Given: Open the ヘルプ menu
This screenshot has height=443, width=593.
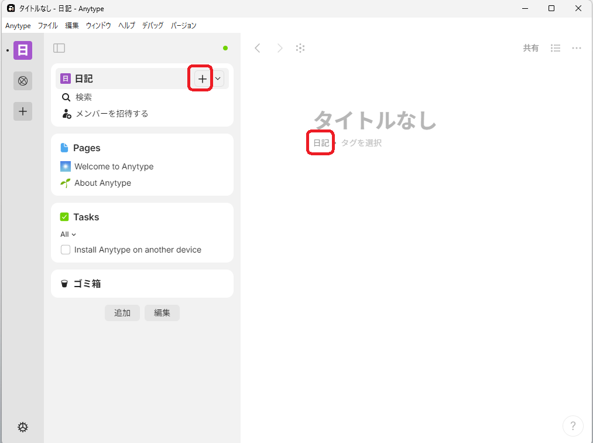Looking at the screenshot, I should [126, 26].
